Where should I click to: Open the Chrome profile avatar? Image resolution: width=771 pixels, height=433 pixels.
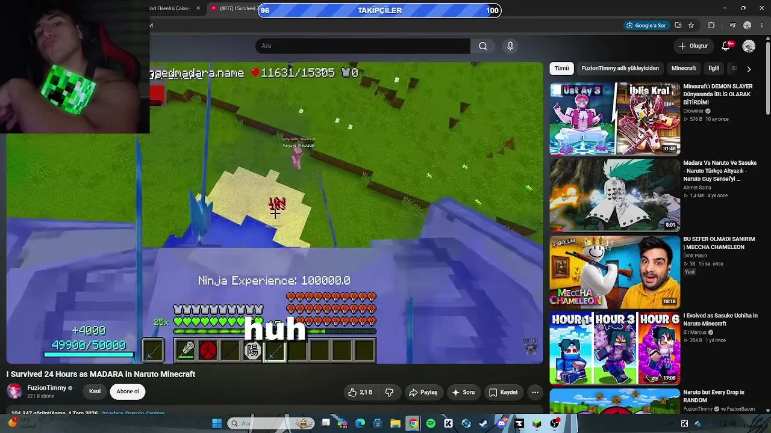[748, 25]
